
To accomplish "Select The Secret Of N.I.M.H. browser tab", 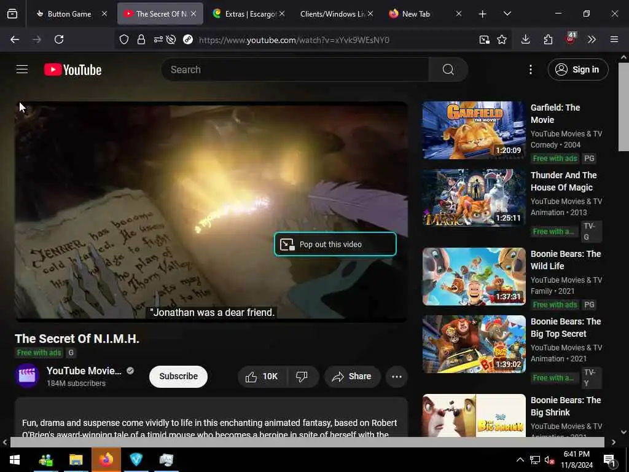I will (160, 14).
